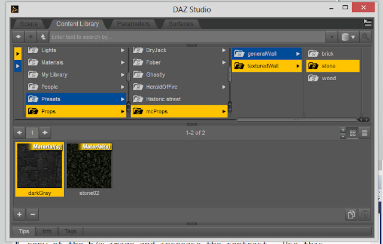
Task: Open the Tags tab
Action: [x=71, y=231]
